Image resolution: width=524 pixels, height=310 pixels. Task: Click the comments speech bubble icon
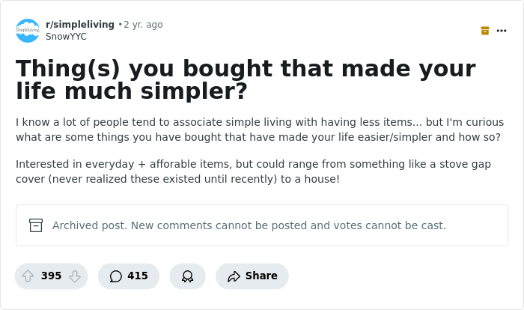(x=115, y=276)
